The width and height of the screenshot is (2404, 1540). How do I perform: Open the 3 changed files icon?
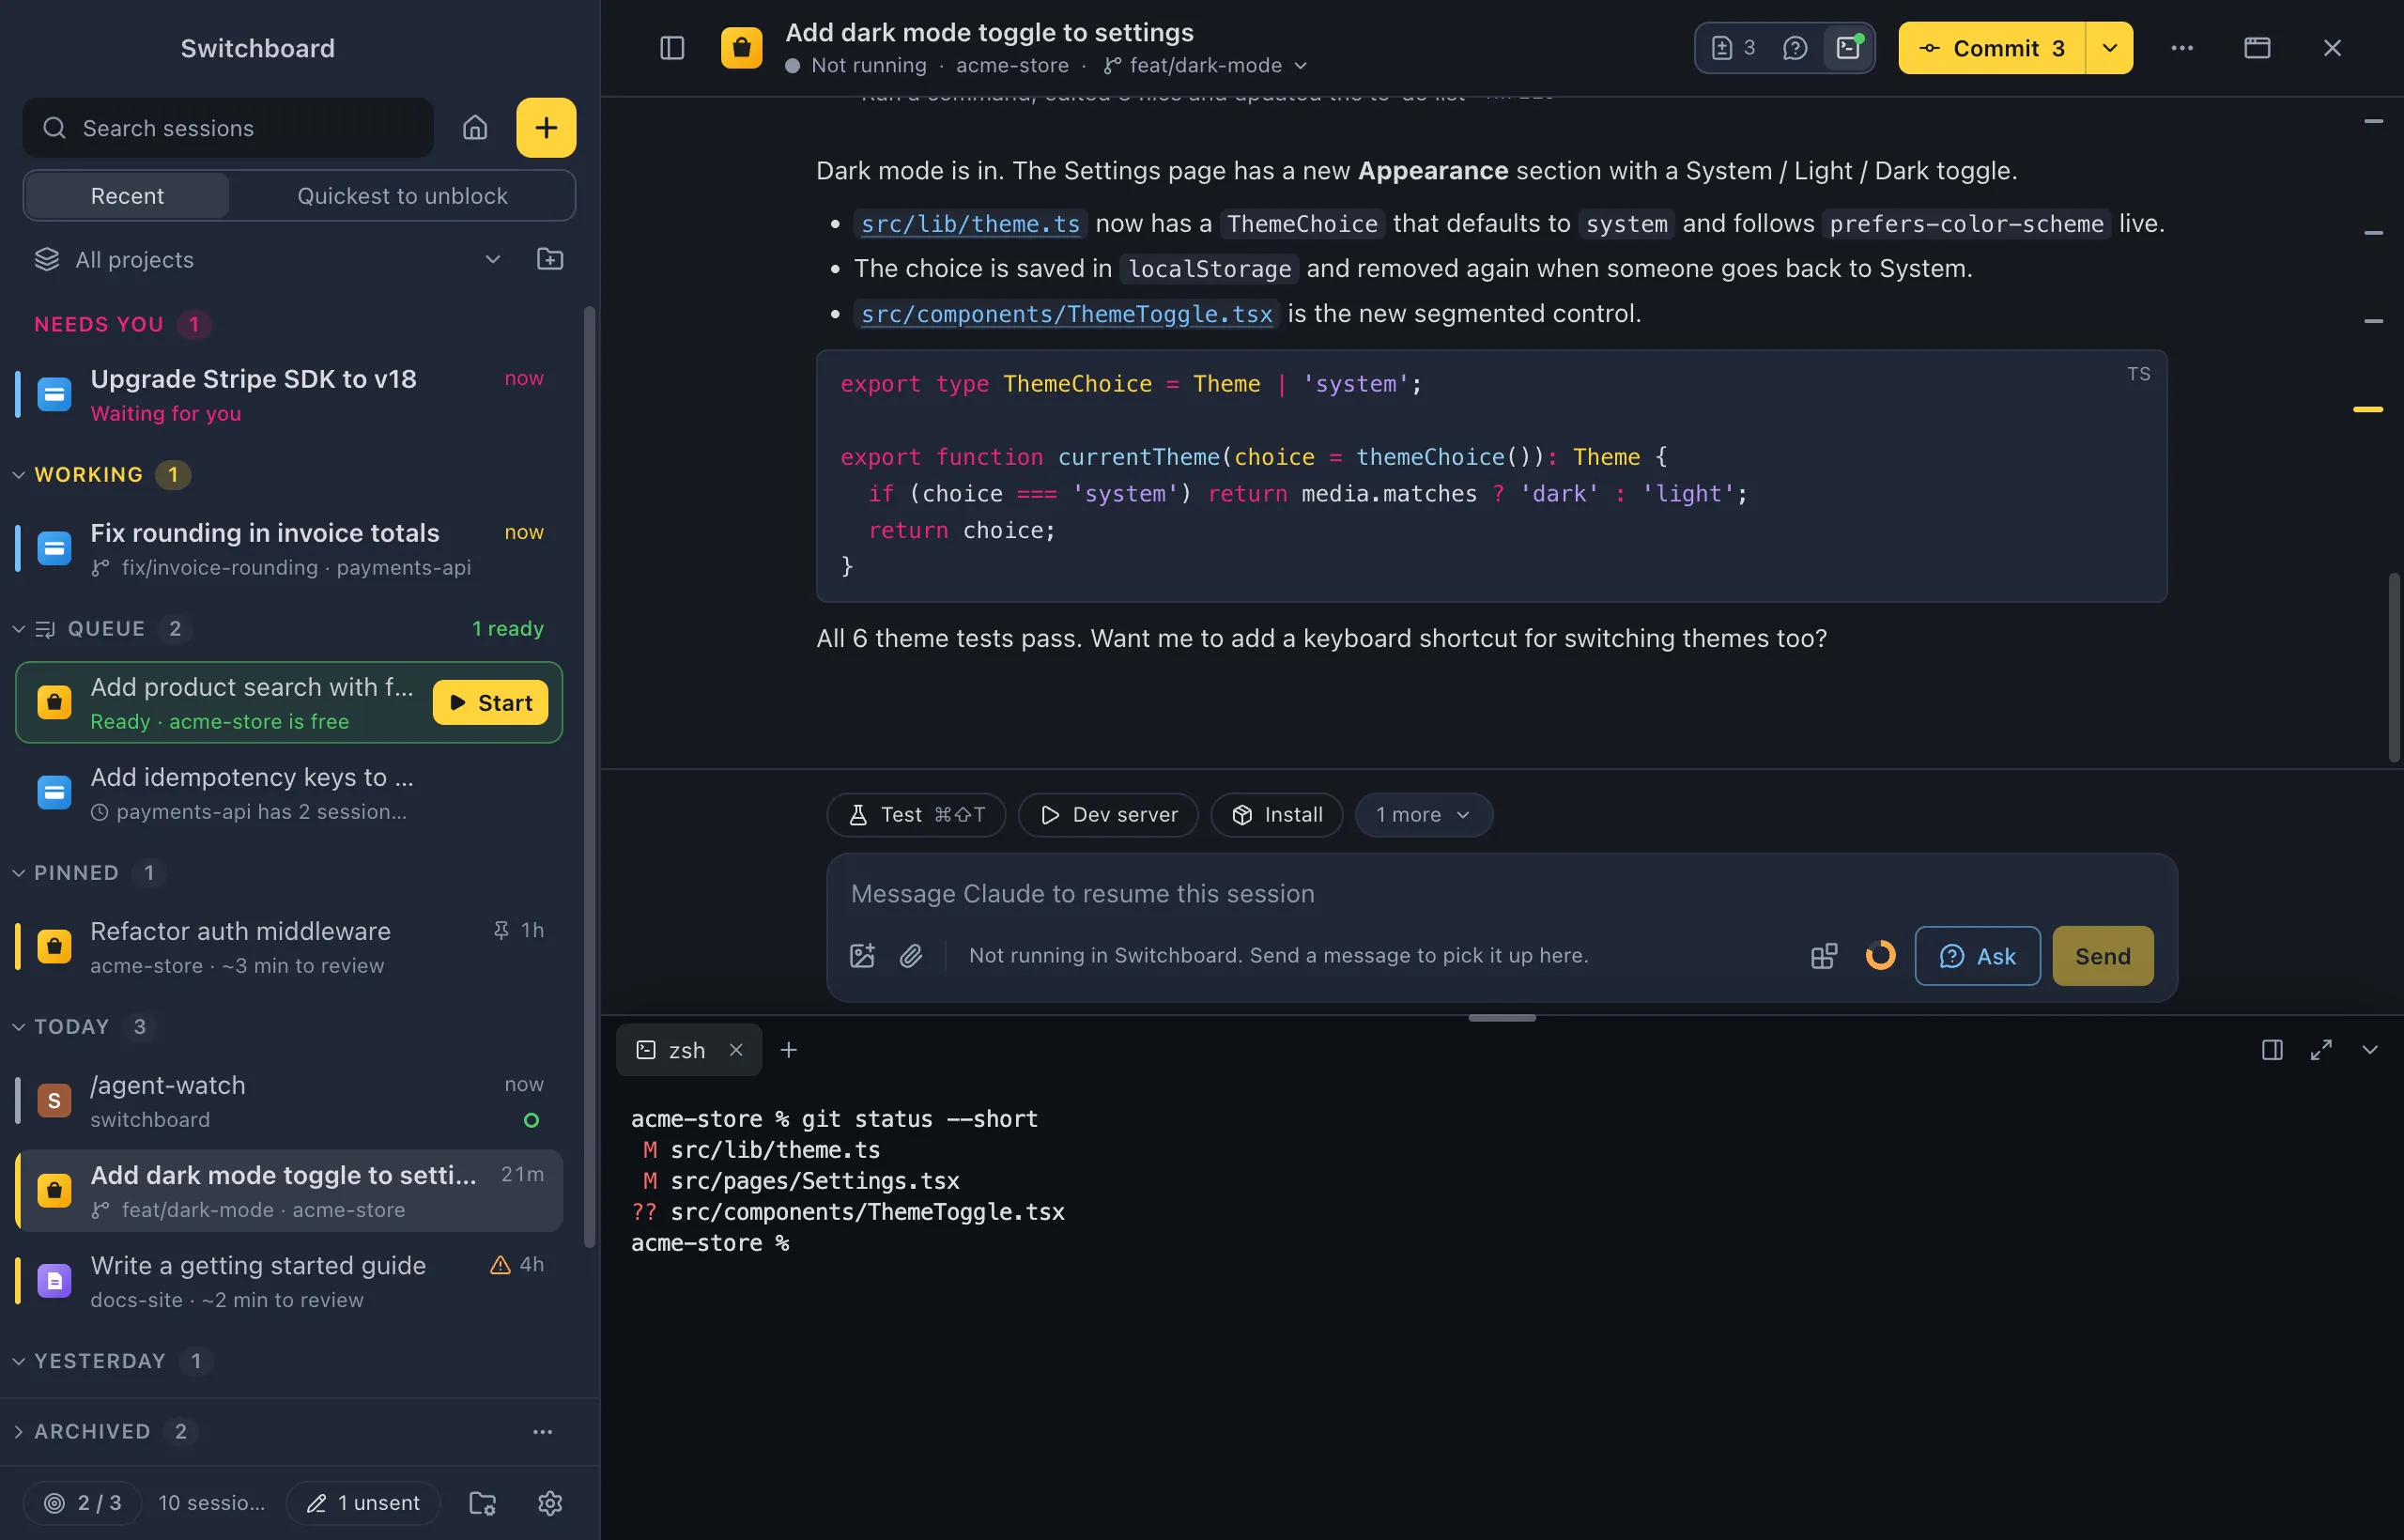click(x=1733, y=48)
